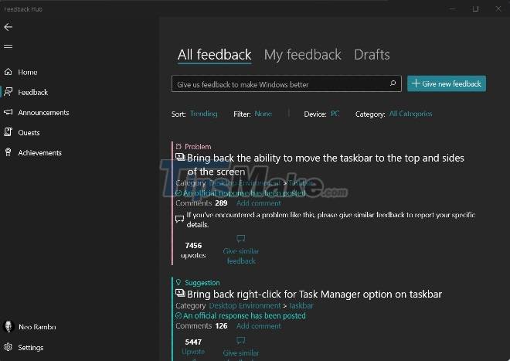Click the search magnifier icon
510x361 pixels.
393,83
